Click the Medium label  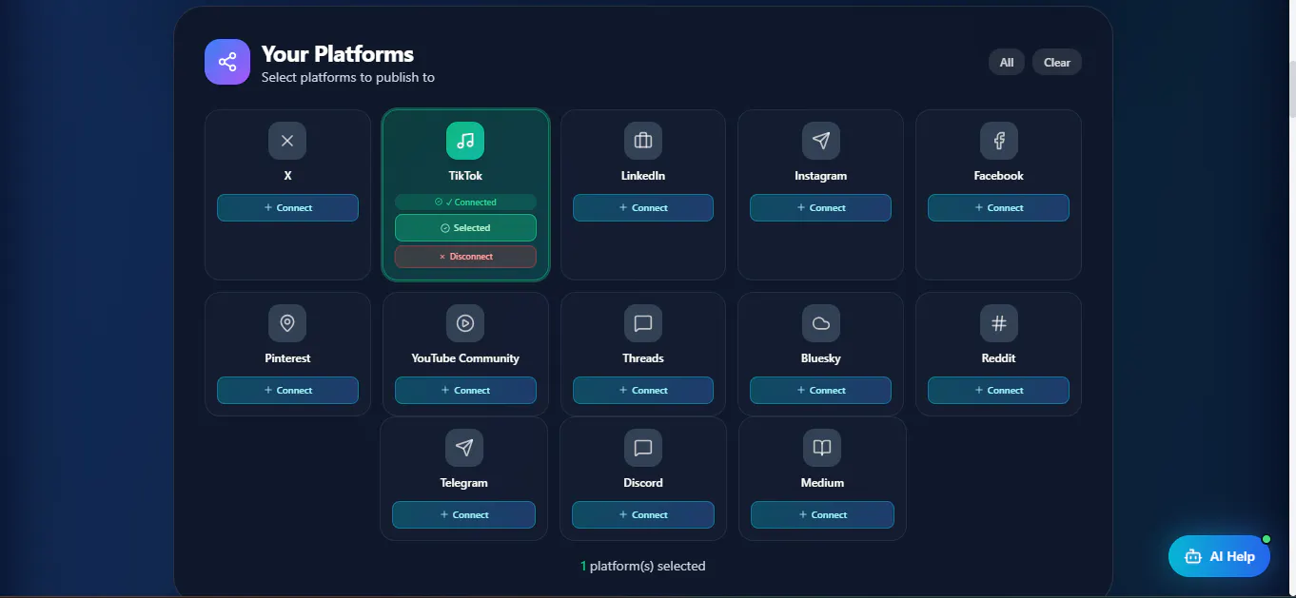(x=822, y=483)
